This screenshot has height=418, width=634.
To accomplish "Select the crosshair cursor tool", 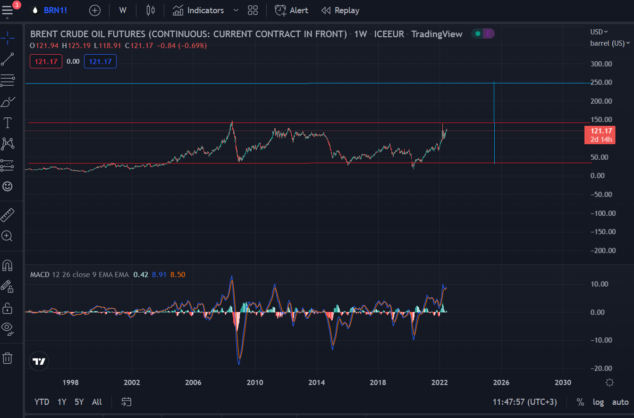I will 8,37.
